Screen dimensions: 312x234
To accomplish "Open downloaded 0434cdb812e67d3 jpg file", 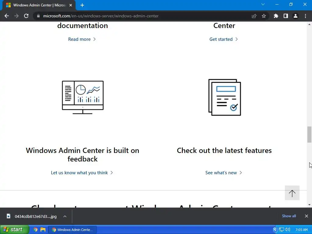I will tap(36, 217).
